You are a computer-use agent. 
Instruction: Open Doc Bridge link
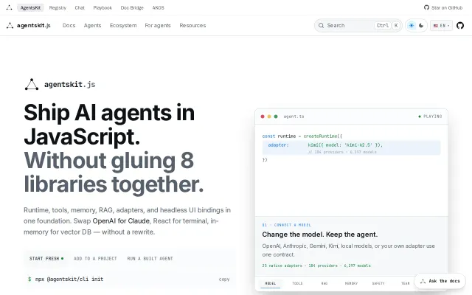pos(132,7)
